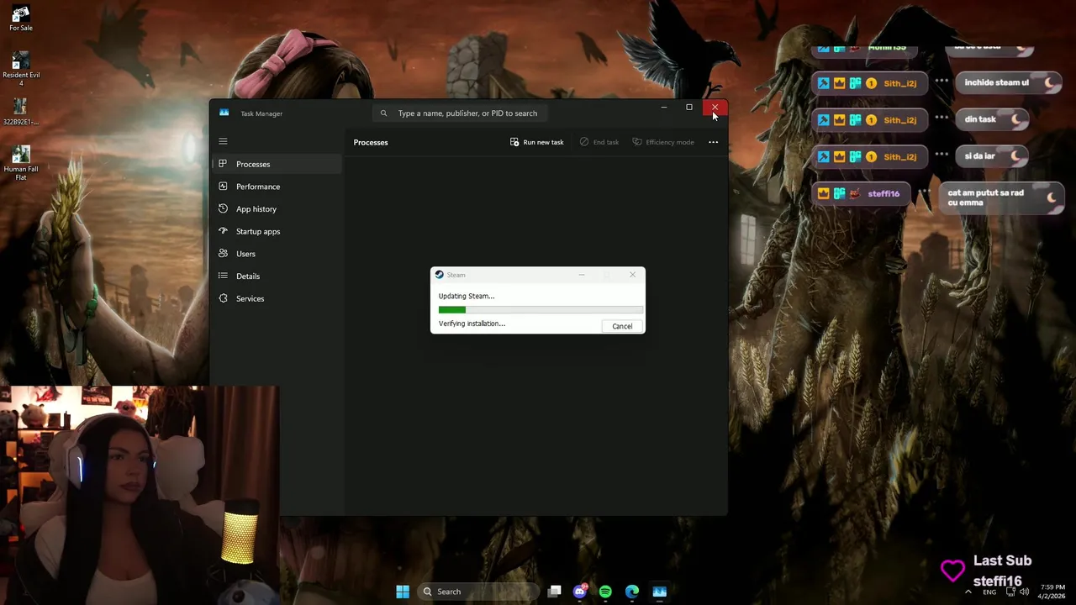
Task: Minimize the Task Manager window
Action: (664, 108)
